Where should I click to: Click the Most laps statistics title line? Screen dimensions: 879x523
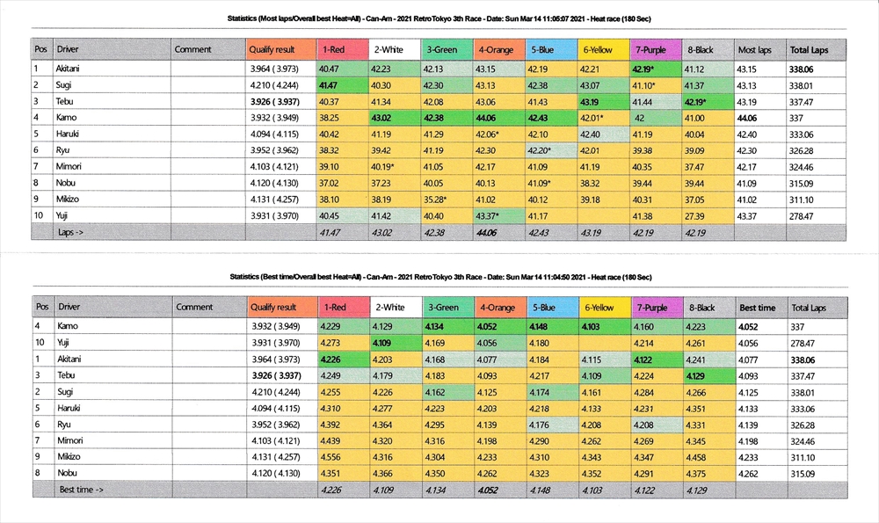[x=439, y=19]
